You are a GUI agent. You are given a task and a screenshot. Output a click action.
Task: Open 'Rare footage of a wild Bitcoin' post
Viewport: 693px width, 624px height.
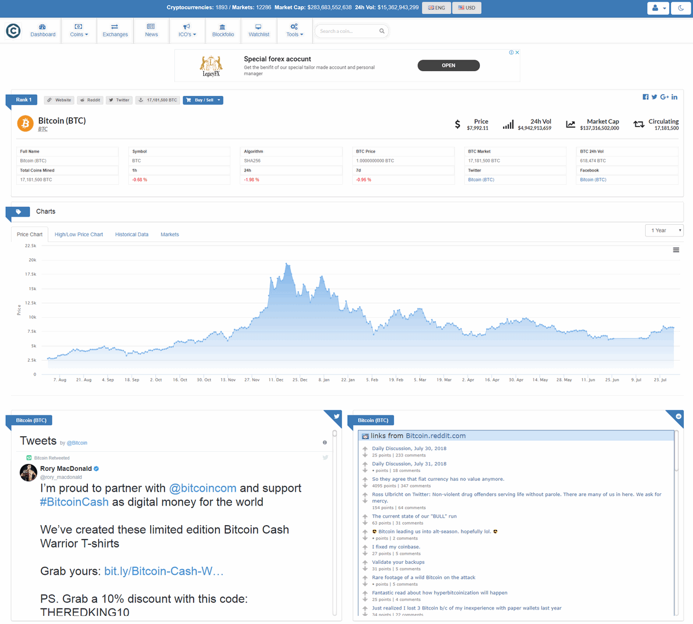[x=423, y=577]
